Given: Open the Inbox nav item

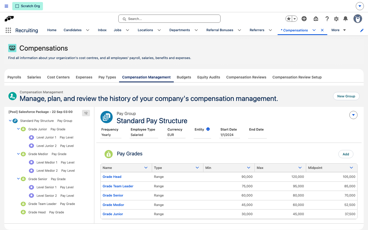Looking at the screenshot, I should [102, 30].
